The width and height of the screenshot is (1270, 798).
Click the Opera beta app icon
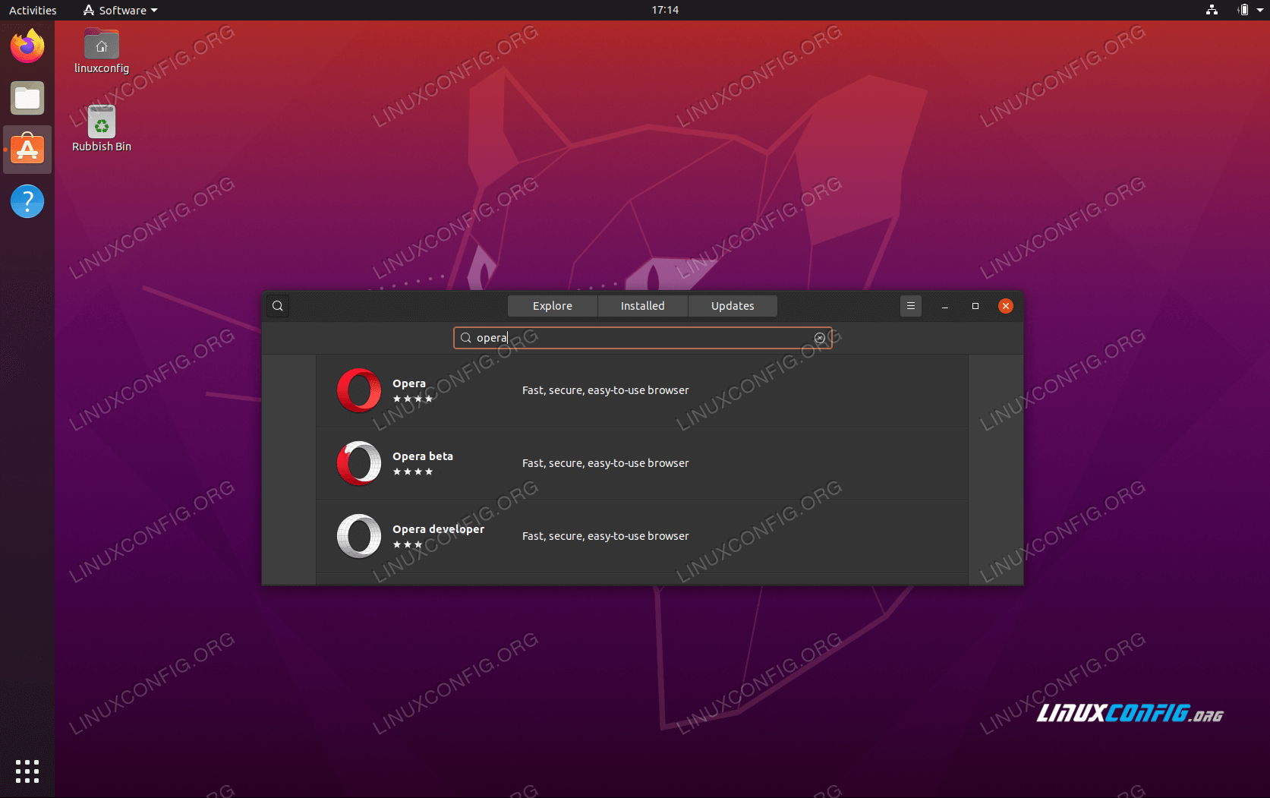359,463
